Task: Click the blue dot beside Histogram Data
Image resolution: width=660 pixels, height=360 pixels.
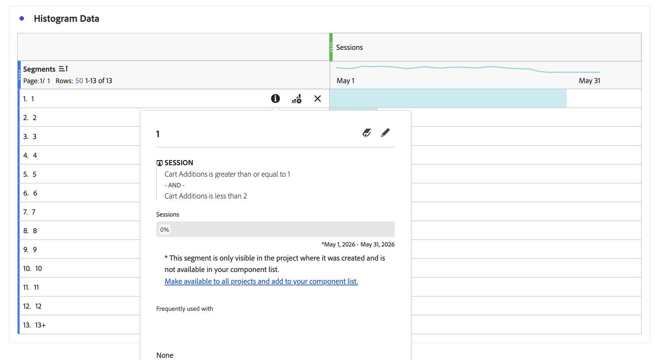Action: click(22, 18)
